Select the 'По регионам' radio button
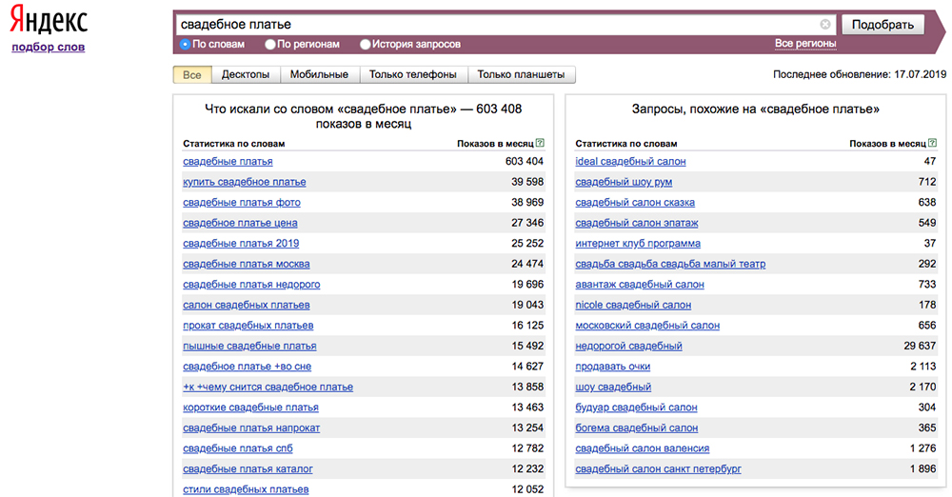 [270, 45]
